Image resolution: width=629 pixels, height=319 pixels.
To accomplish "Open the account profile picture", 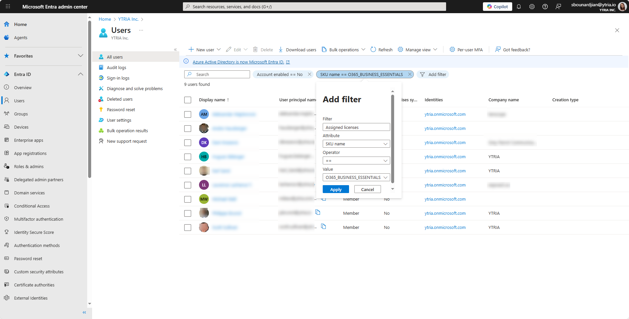I will (622, 7).
